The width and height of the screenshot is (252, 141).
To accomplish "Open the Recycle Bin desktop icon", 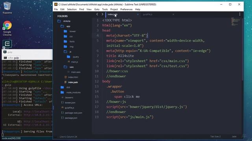I will (x=7, y=7).
